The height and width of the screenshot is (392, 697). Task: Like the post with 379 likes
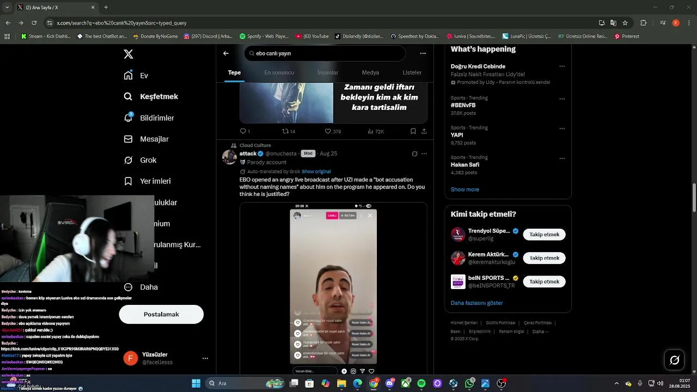(x=333, y=131)
